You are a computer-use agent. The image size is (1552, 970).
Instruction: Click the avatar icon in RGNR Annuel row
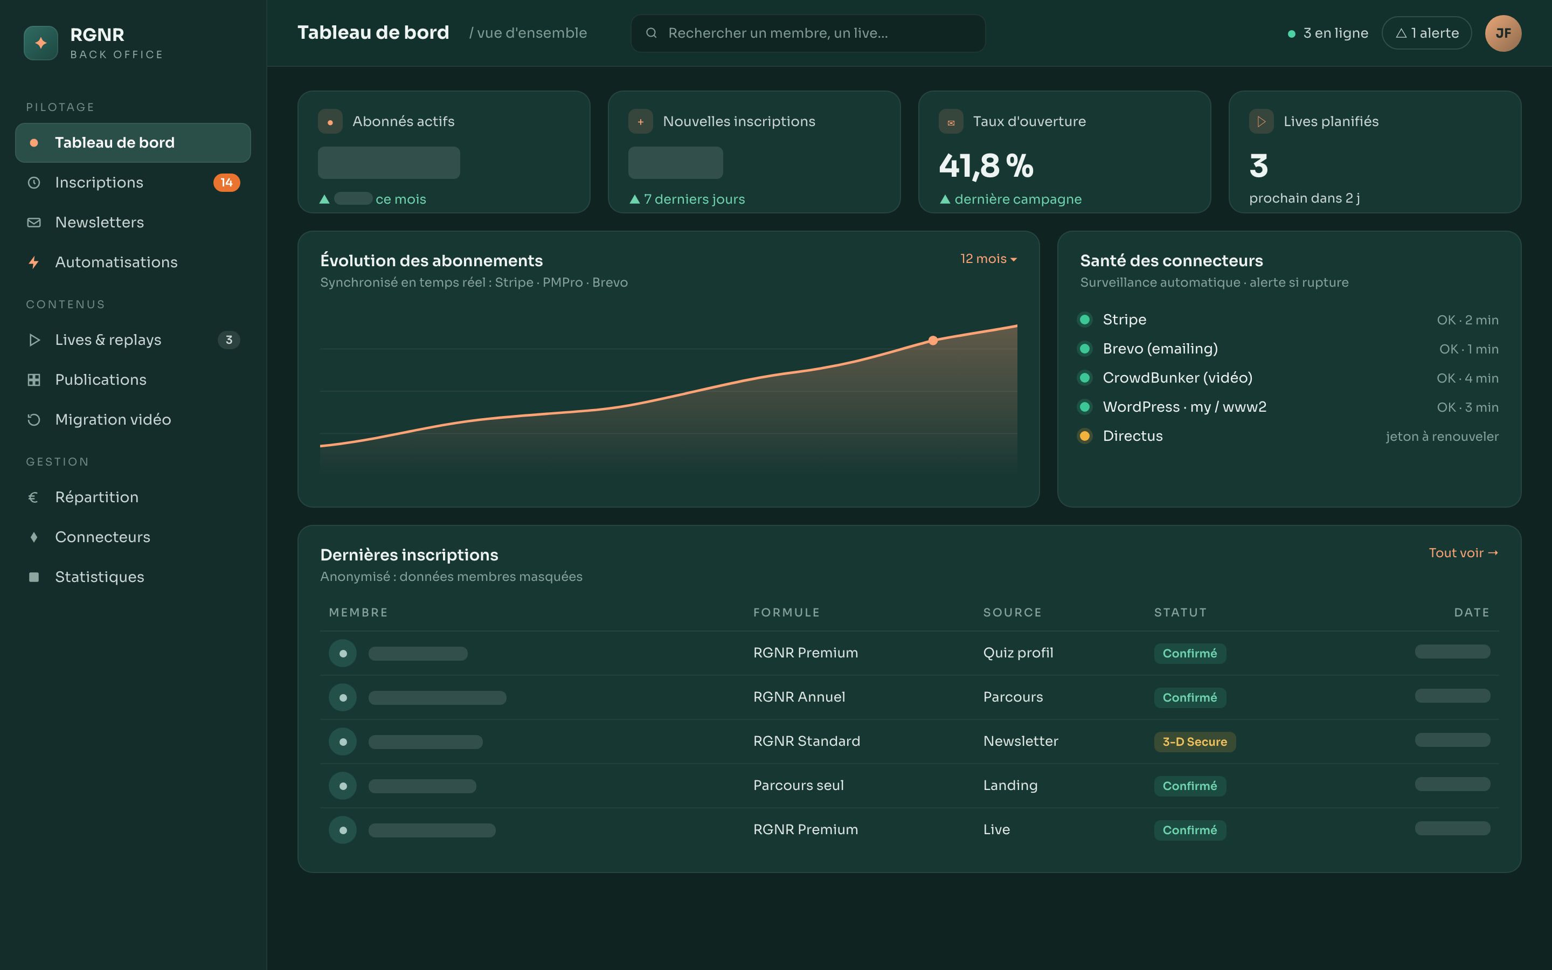tap(343, 697)
